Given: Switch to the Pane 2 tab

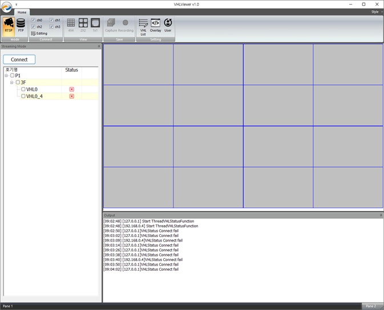Looking at the screenshot, I should click(371, 306).
